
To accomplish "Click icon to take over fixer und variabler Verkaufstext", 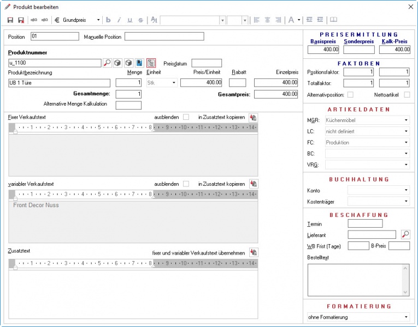I will click(x=254, y=252).
